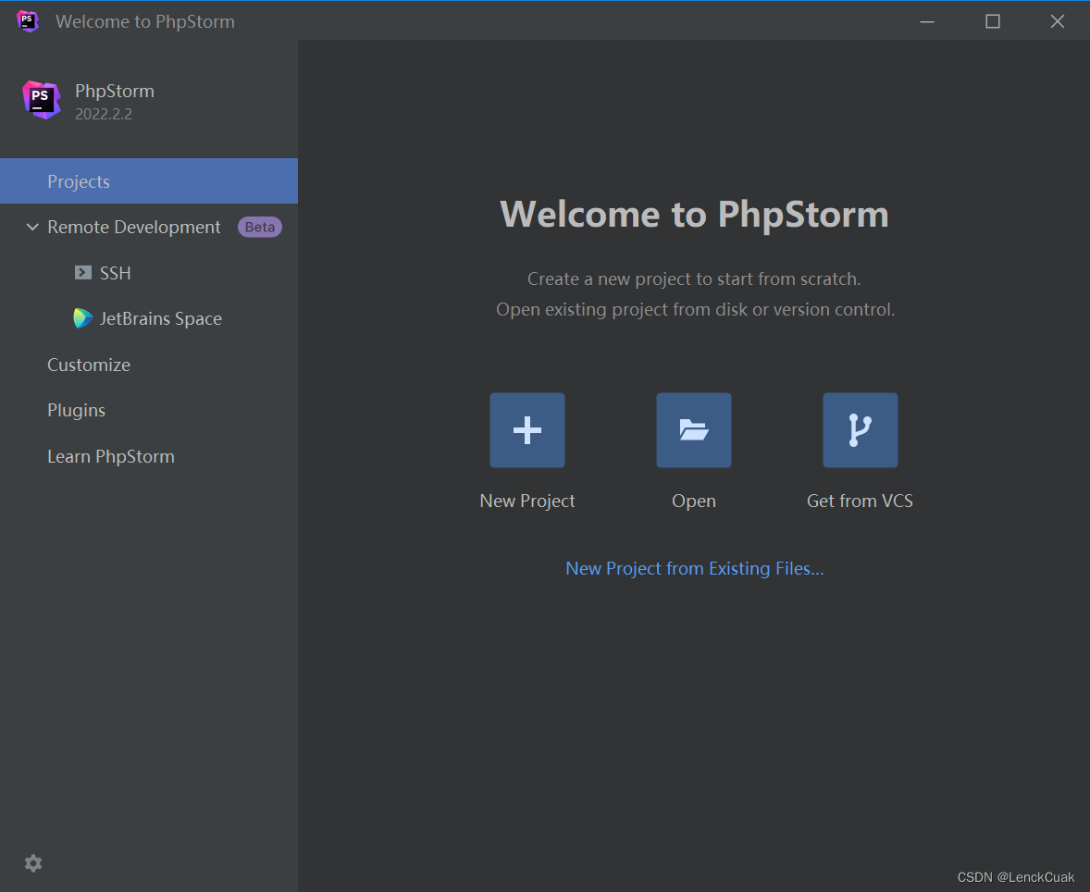The height and width of the screenshot is (892, 1090).
Task: Click the New Project plus icon
Action: pos(526,430)
